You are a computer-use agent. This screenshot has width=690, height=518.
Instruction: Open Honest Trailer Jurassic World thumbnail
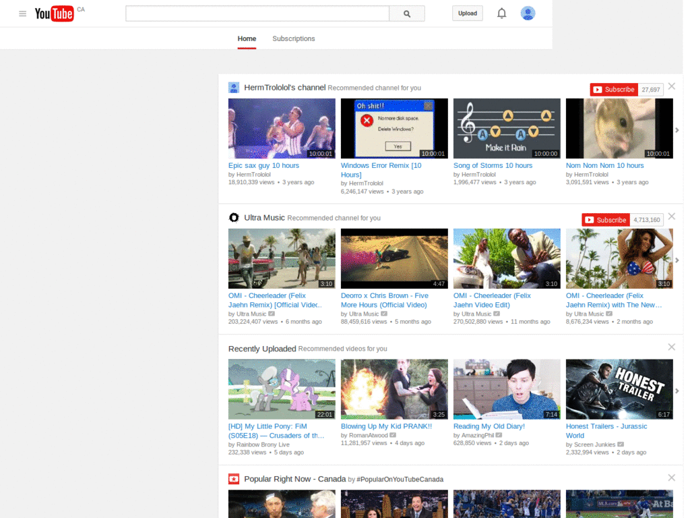(619, 389)
